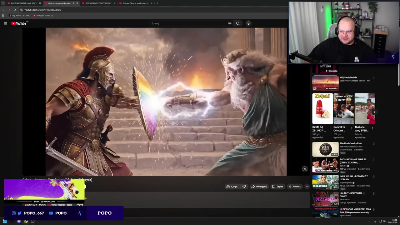Open the bookmarks apps grid icon

(3, 15)
